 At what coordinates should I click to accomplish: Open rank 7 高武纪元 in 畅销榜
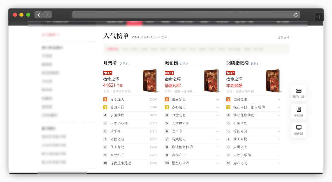coord(179,139)
